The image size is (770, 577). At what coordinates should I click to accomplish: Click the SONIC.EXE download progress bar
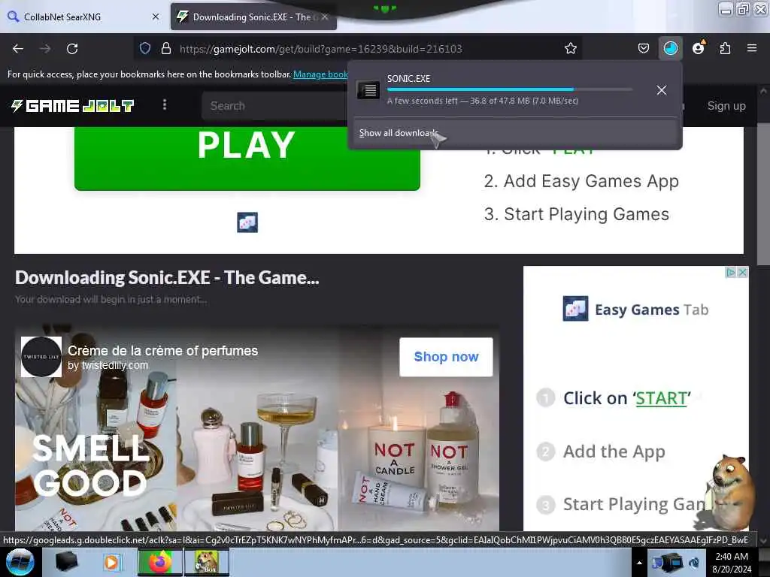click(509, 89)
